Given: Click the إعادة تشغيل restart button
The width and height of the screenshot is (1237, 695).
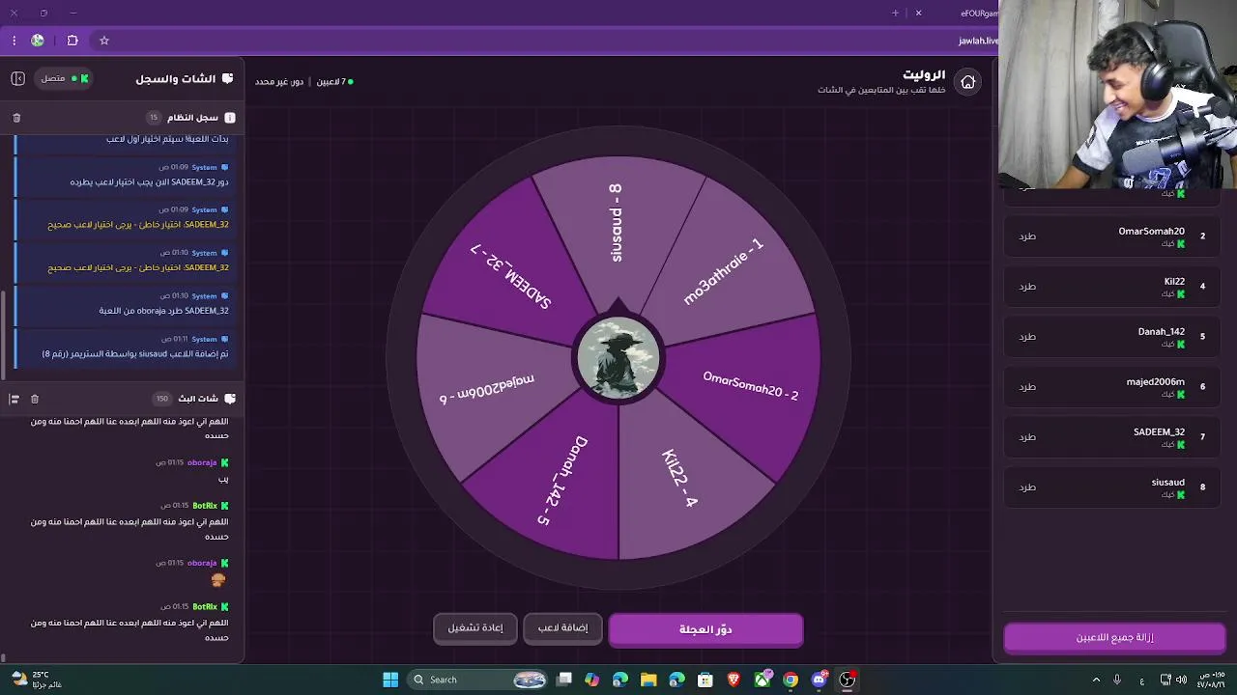Looking at the screenshot, I should [x=475, y=628].
